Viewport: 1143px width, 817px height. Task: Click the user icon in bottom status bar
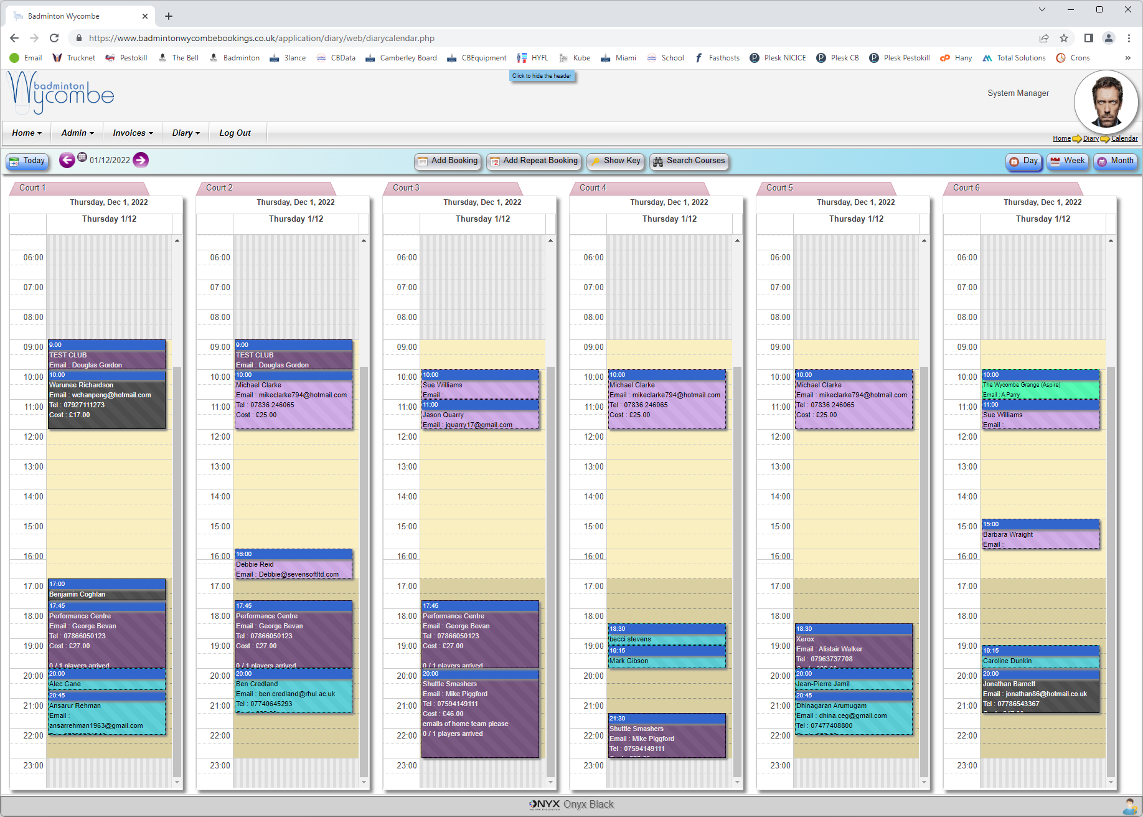coord(1129,805)
